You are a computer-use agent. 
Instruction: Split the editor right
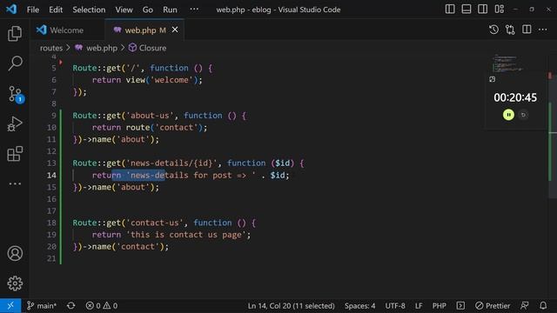[x=527, y=30]
